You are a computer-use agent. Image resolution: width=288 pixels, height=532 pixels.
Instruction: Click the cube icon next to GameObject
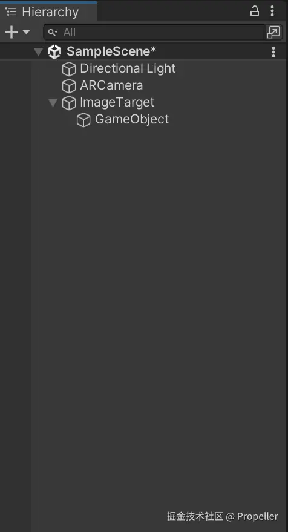coord(83,120)
